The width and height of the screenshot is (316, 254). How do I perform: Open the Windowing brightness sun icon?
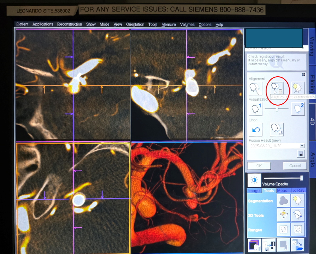254,180
